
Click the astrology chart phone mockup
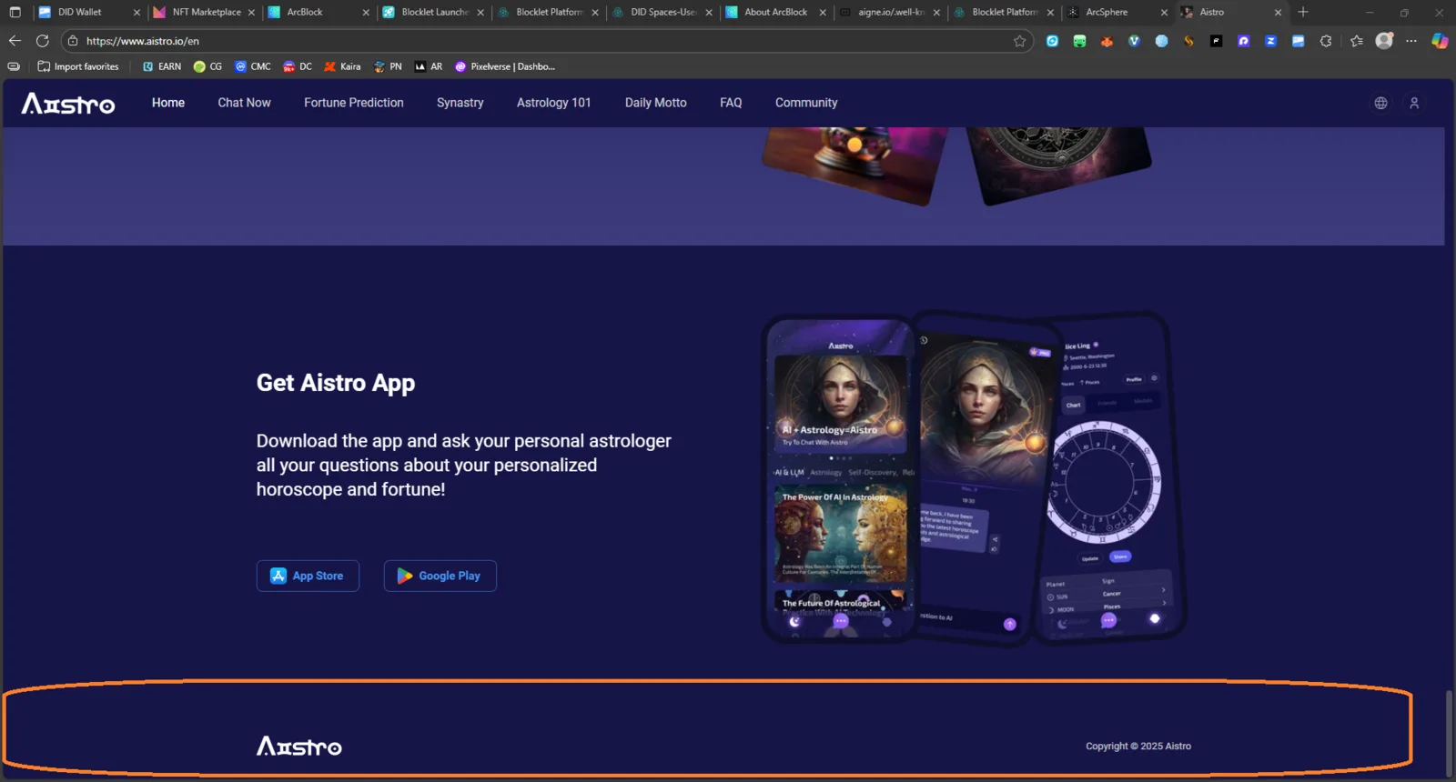(1109, 479)
